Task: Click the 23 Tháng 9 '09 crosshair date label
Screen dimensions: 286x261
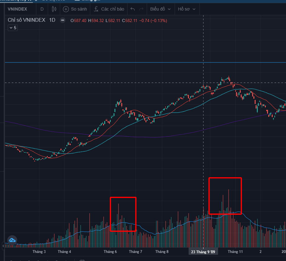Action: (203, 252)
